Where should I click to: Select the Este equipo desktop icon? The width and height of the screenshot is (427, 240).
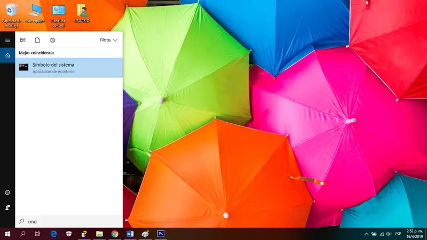tap(35, 14)
